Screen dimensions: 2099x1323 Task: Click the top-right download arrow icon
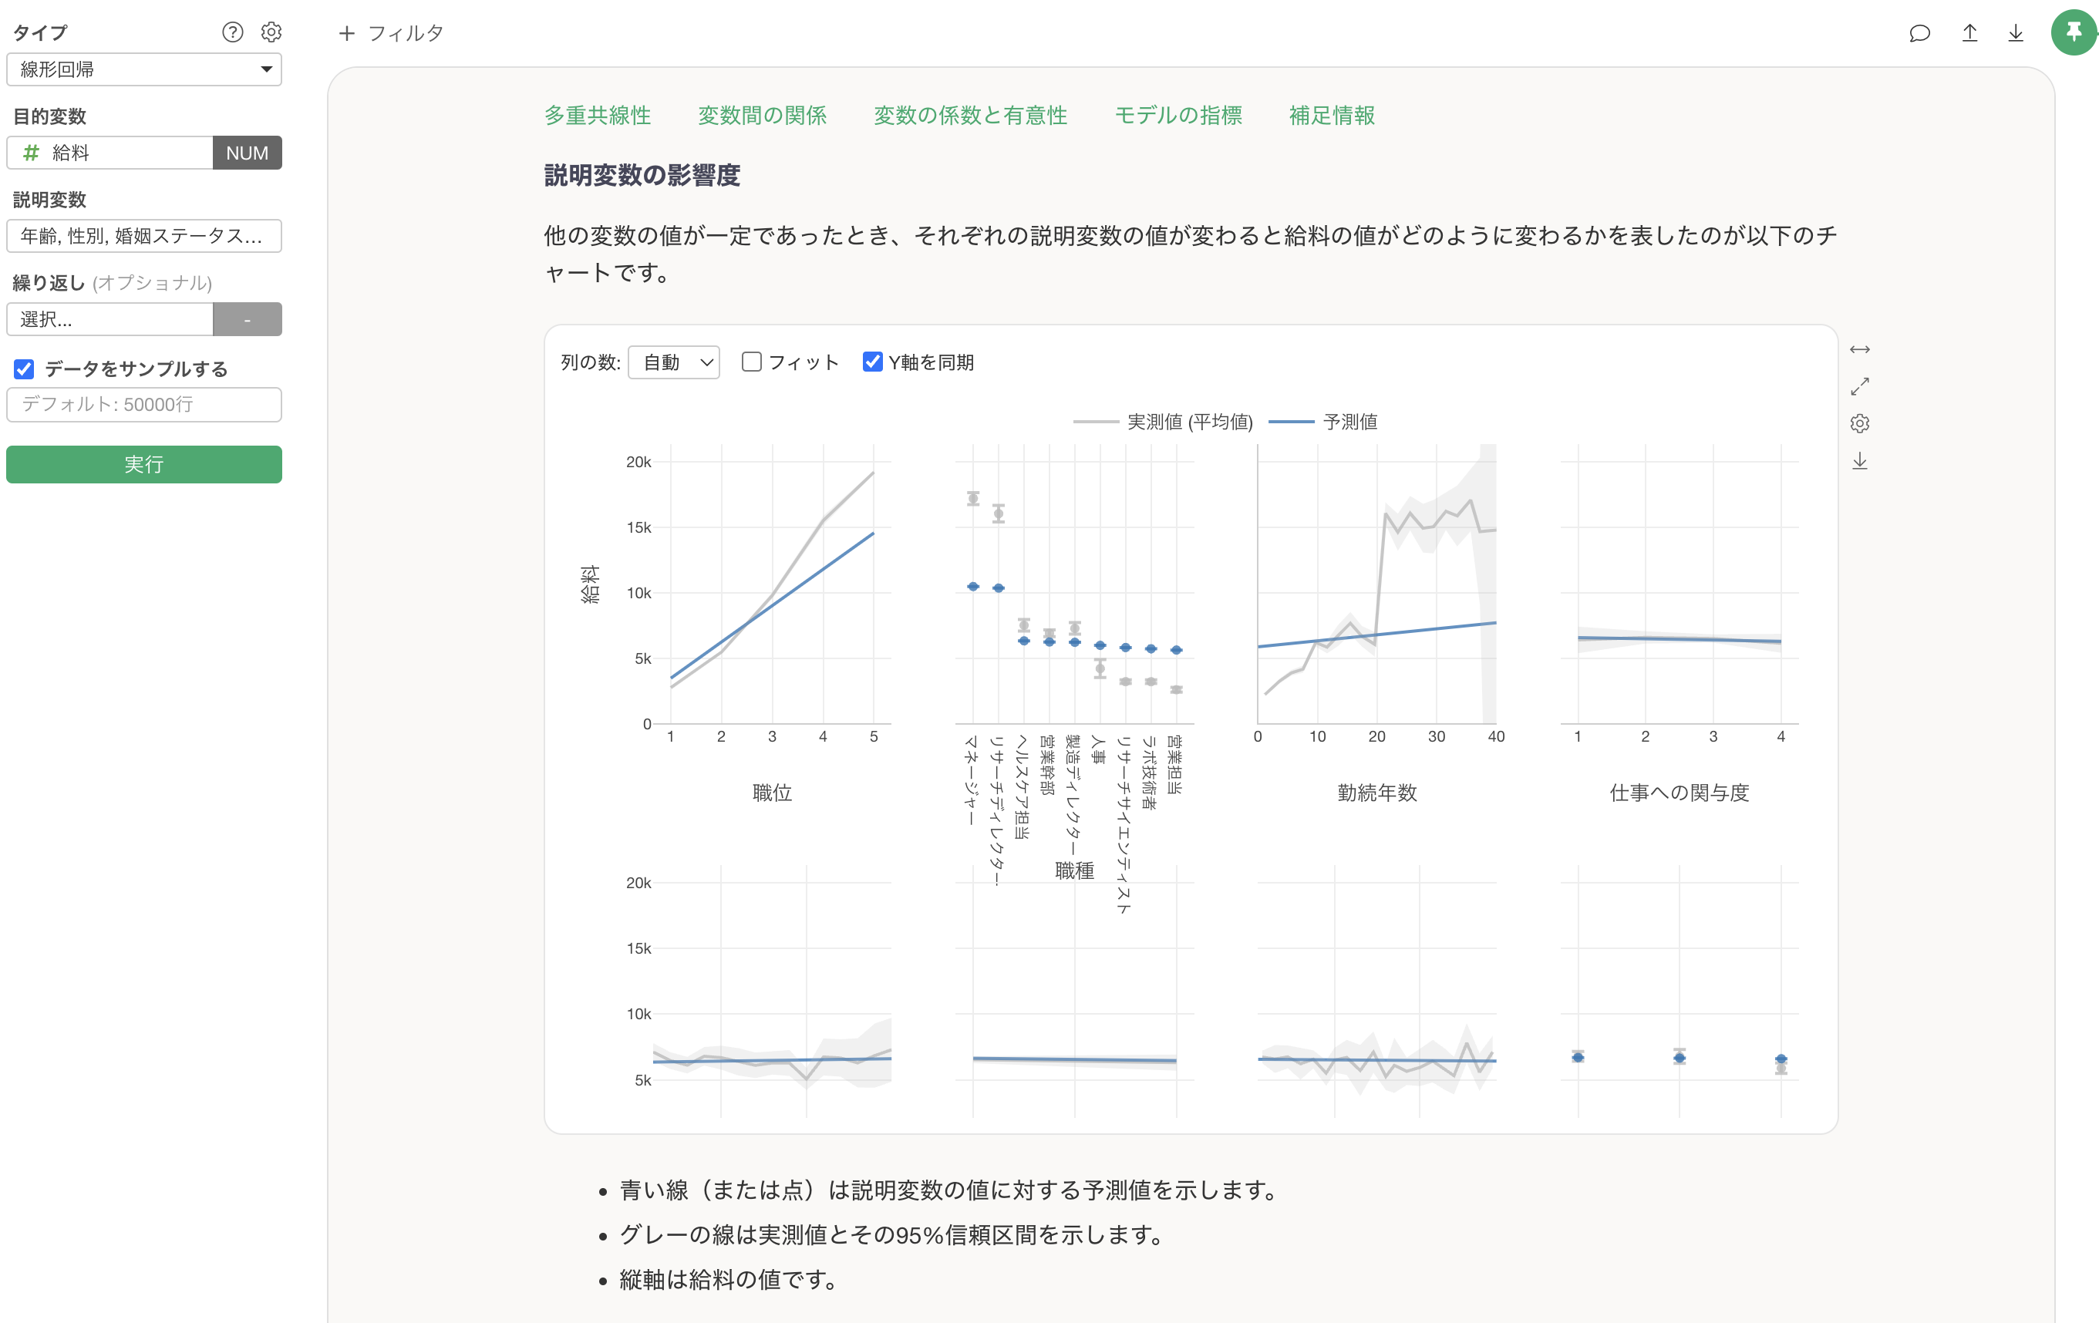[x=2015, y=33]
